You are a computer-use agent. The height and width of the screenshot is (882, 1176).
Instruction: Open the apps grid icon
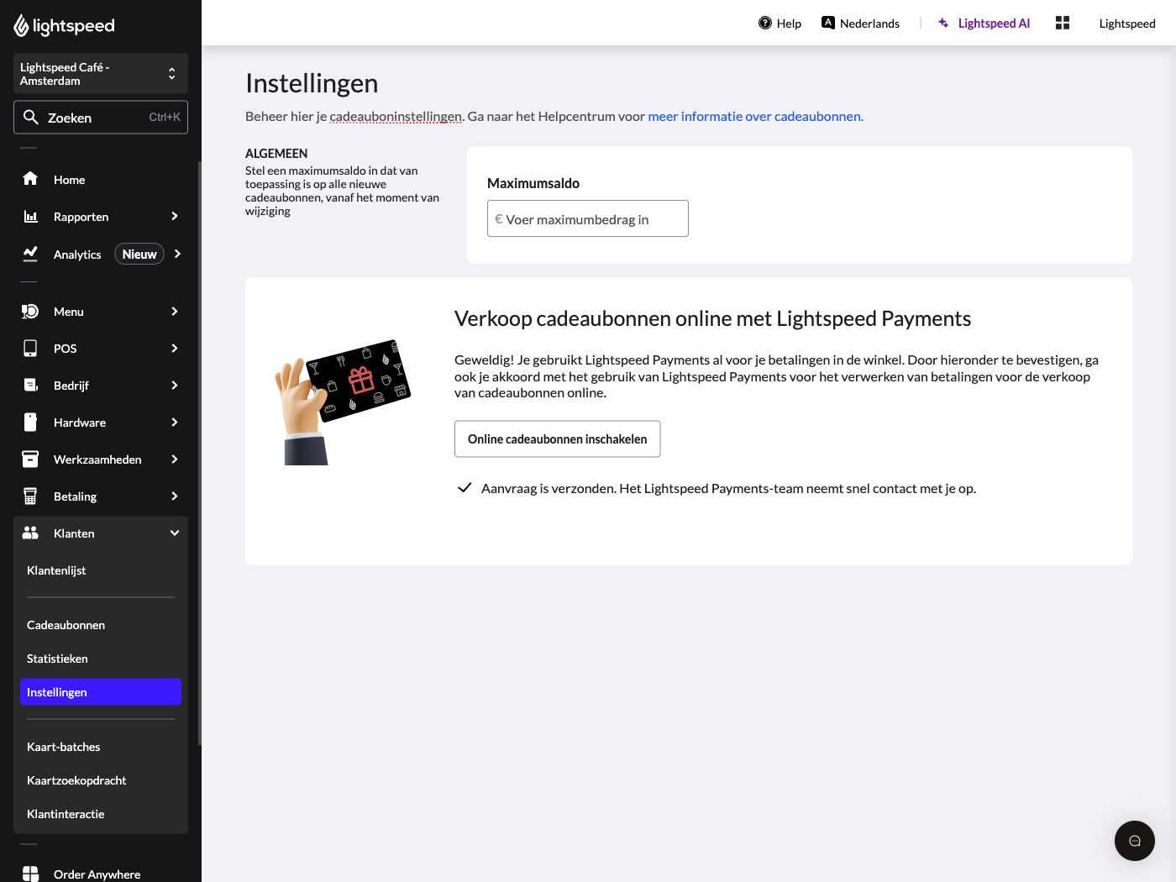point(1063,24)
